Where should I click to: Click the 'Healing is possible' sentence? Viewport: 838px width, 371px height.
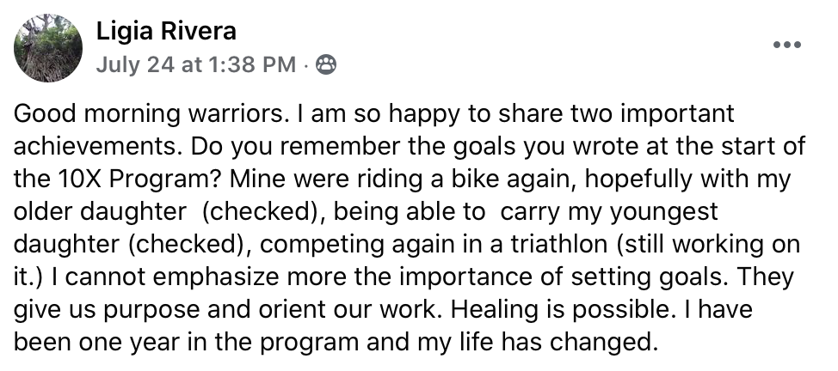pos(560,310)
